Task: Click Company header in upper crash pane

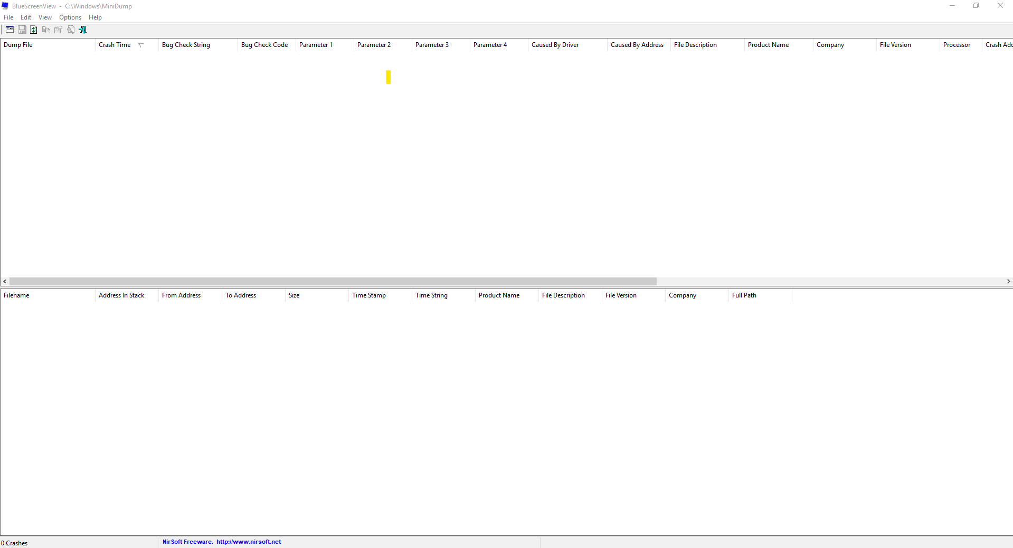Action: pyautogui.click(x=845, y=45)
